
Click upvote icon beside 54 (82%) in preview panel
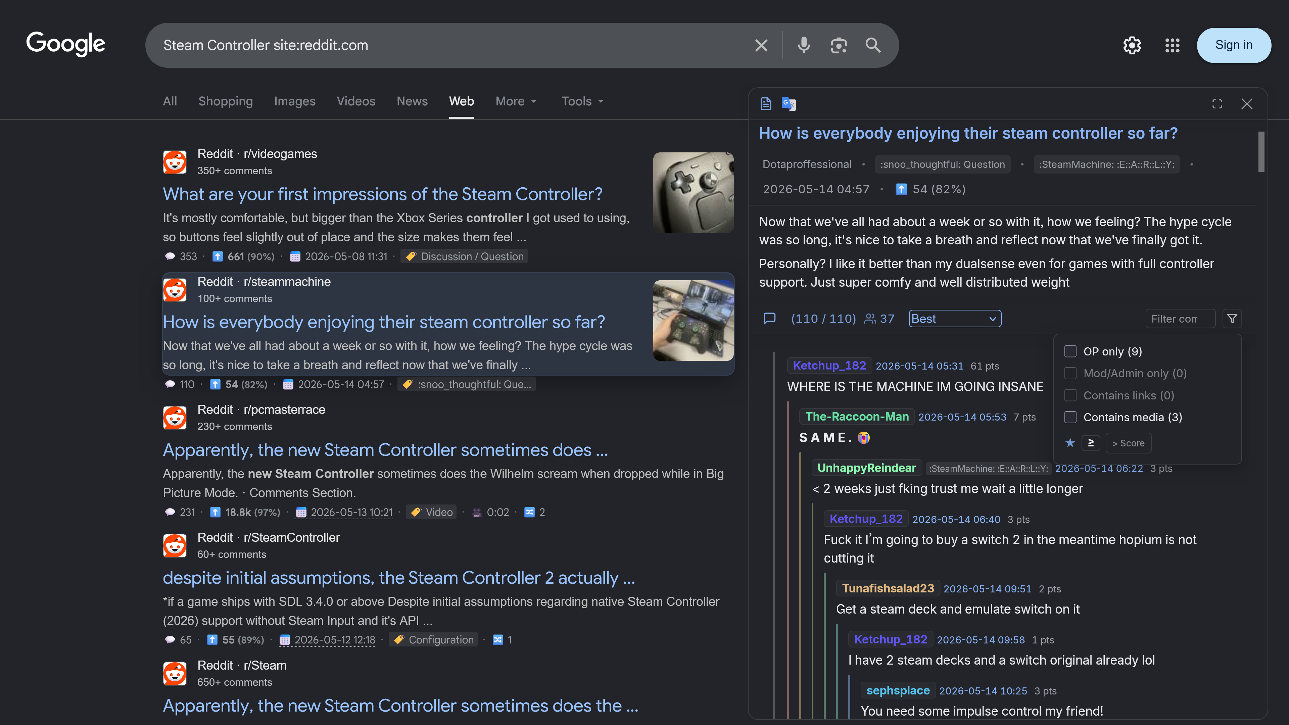901,189
